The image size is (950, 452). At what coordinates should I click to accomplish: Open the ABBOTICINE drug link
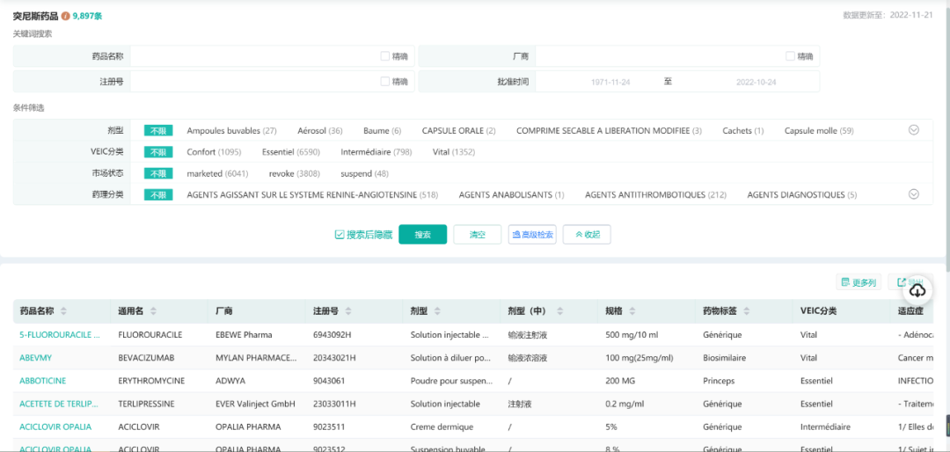(43, 381)
